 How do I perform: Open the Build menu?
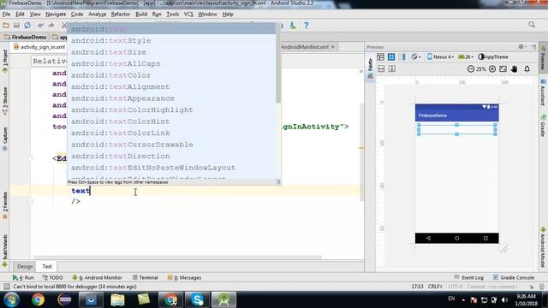[141, 15]
